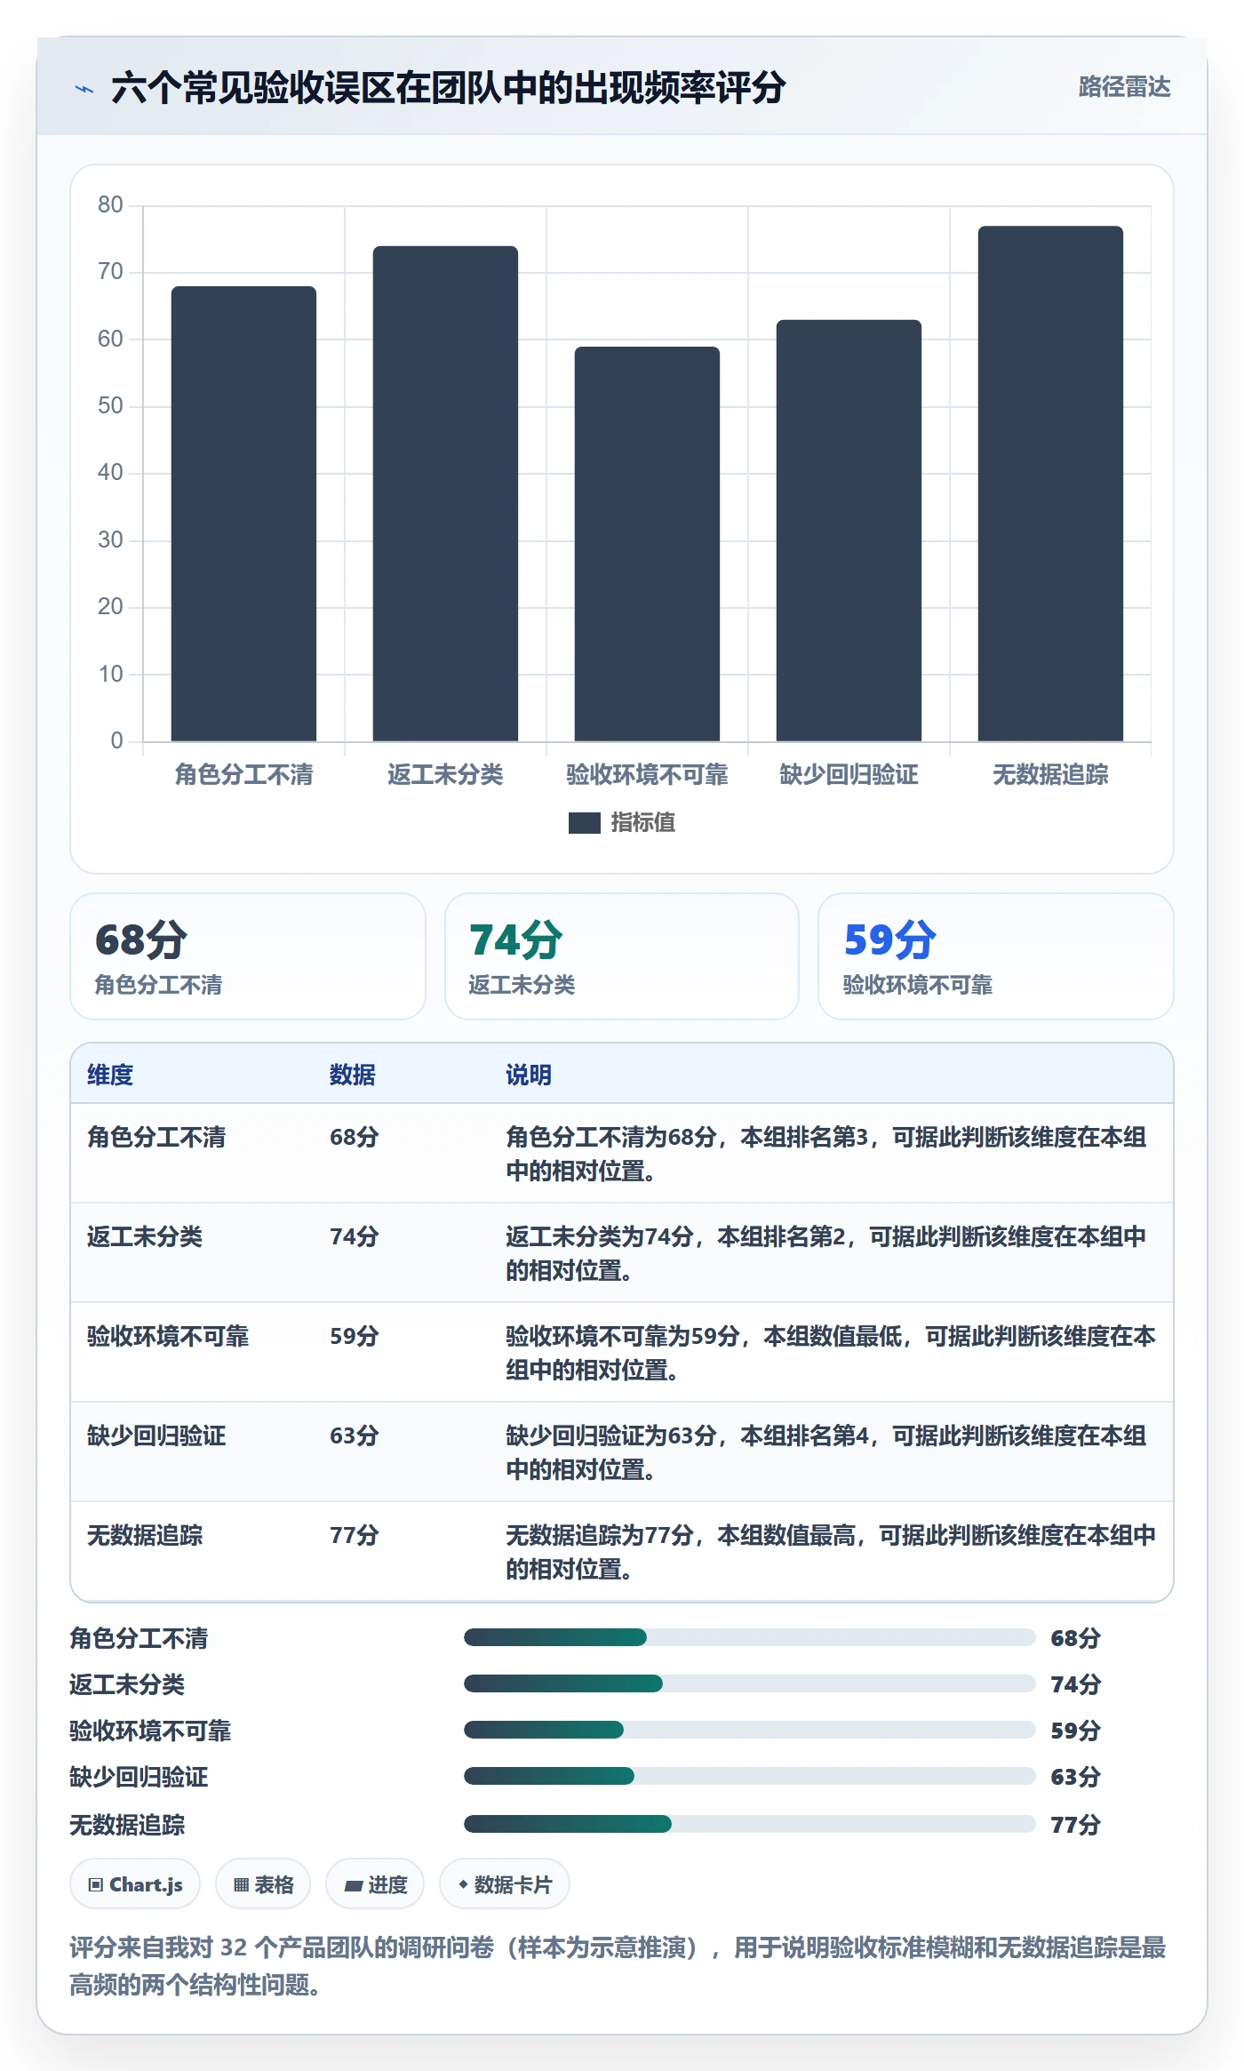Select the 缺少回归验证 table row name

tap(156, 1435)
